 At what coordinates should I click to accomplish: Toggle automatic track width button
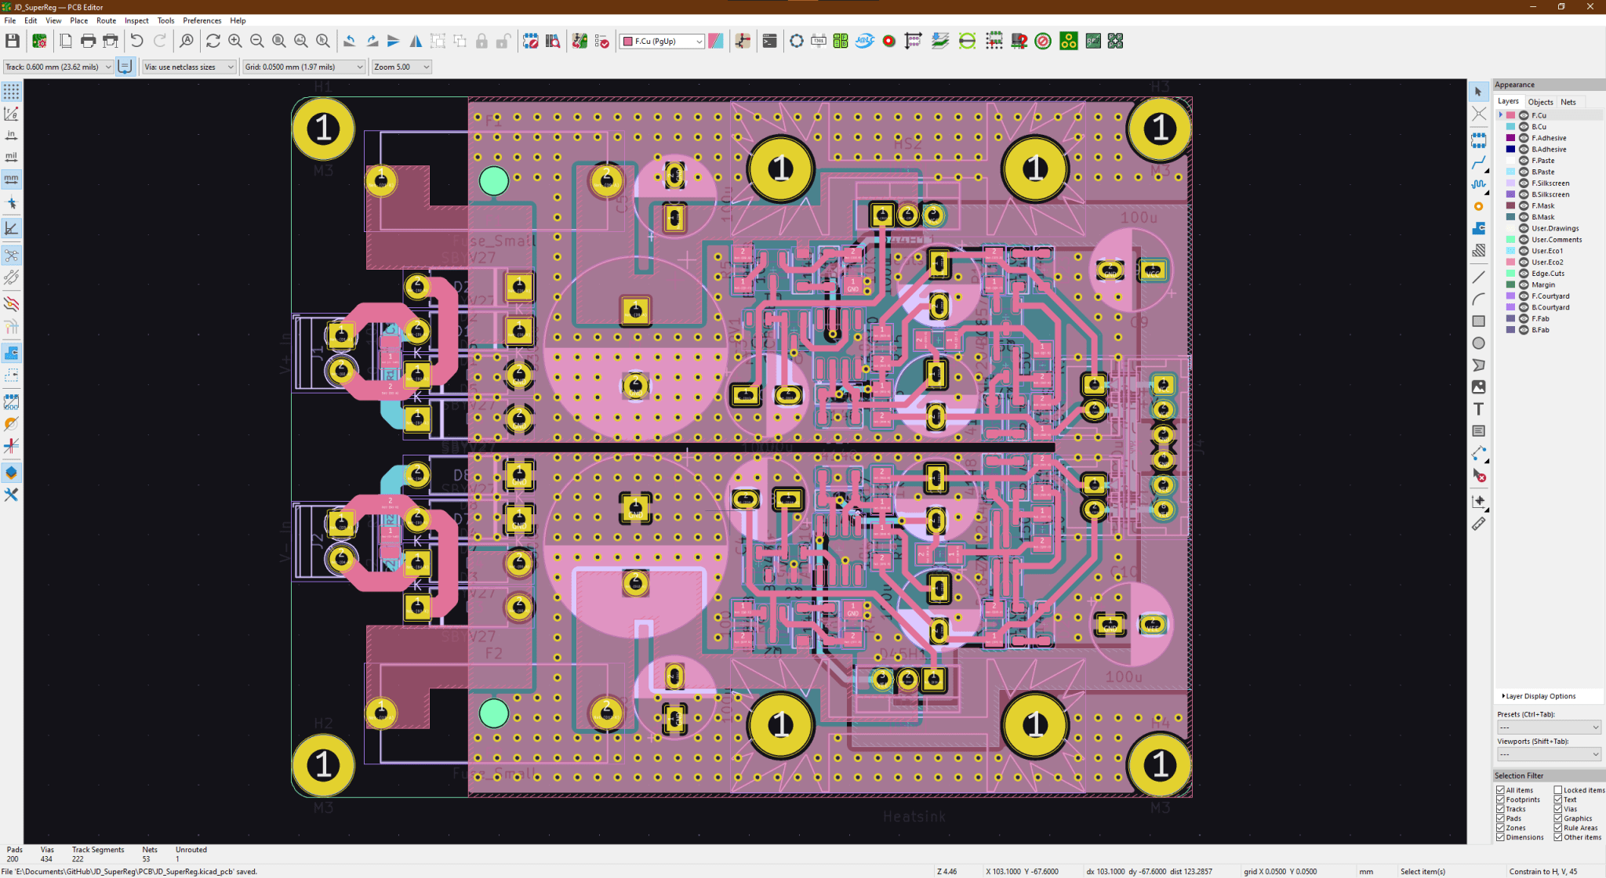[x=125, y=67]
